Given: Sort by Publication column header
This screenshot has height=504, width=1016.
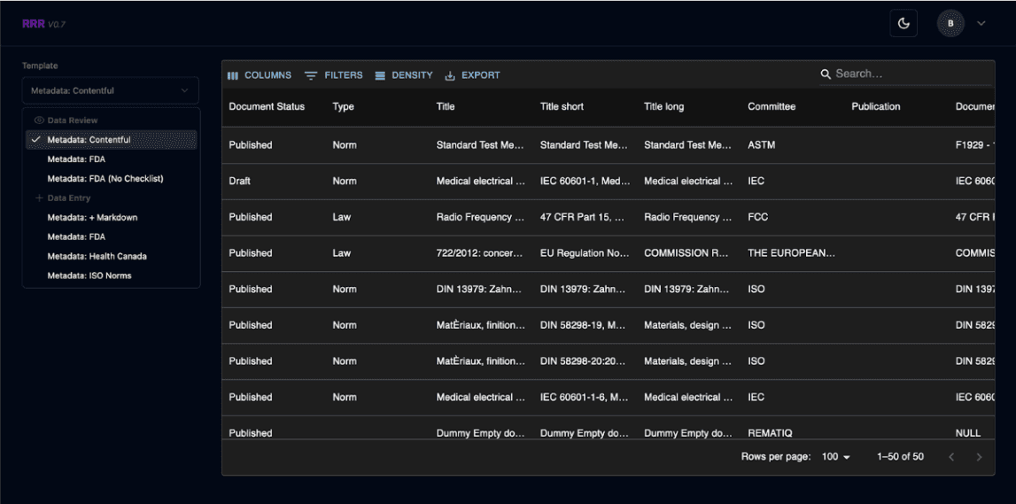Looking at the screenshot, I should (875, 107).
